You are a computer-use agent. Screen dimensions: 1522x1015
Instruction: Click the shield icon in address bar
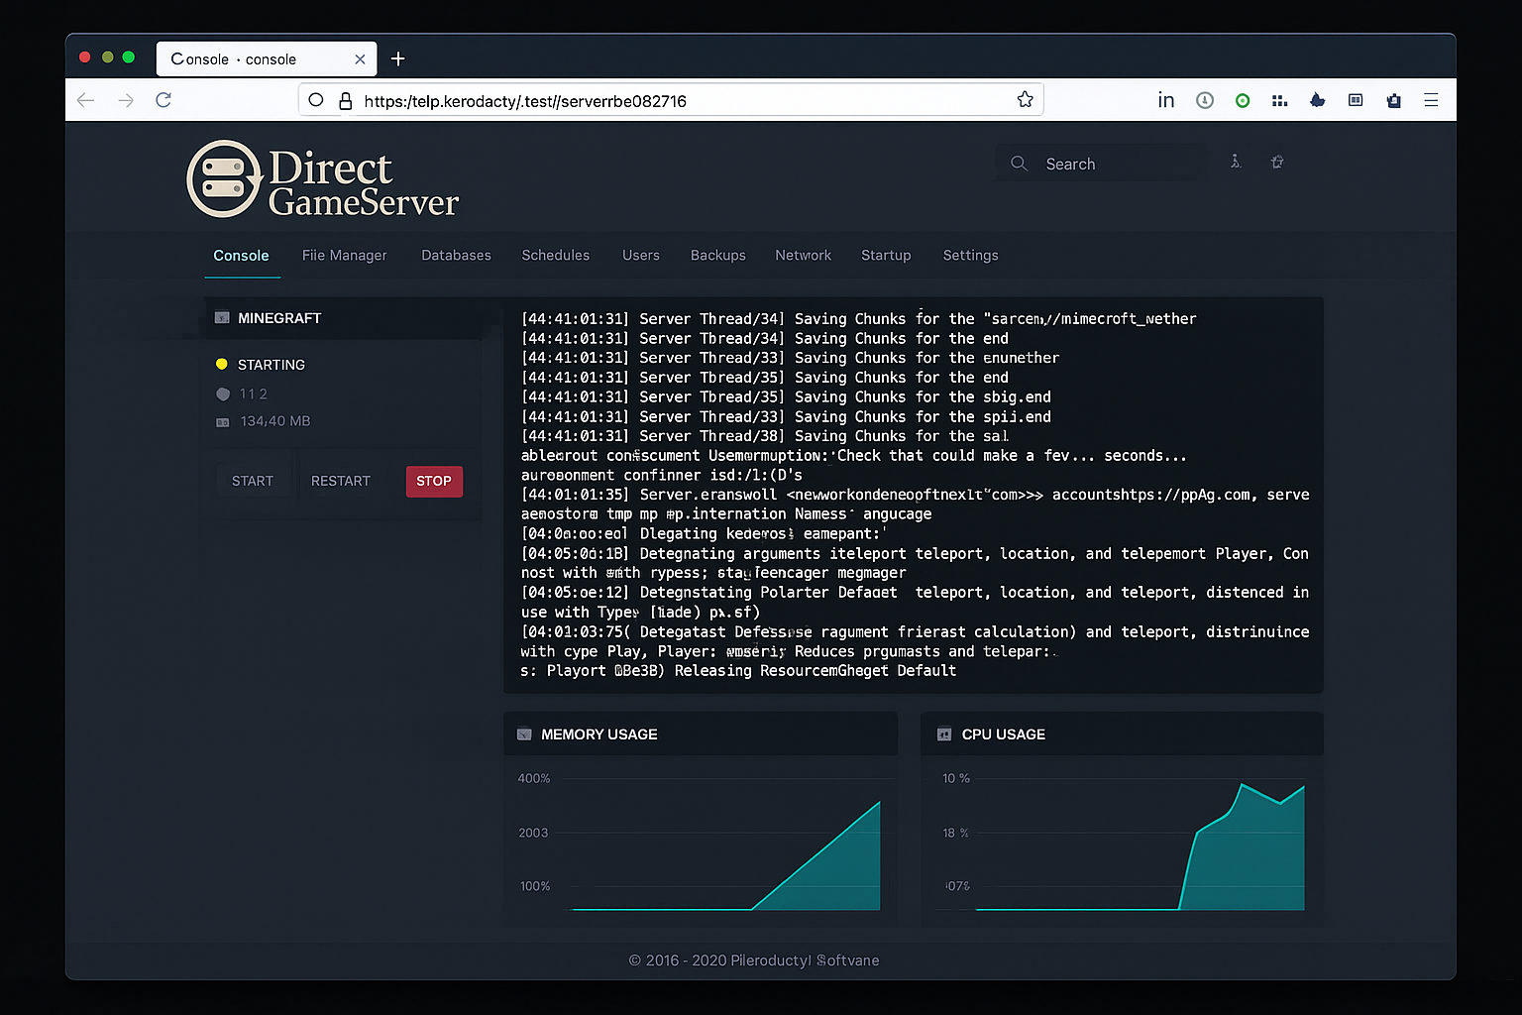pyautogui.click(x=316, y=100)
